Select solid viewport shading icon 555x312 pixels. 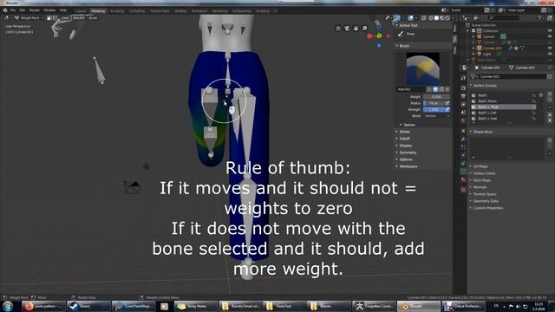pos(436,17)
